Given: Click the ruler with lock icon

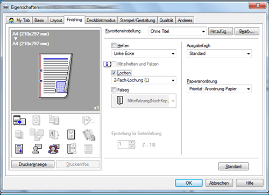Looking at the screenshot, I should (x=89, y=135).
